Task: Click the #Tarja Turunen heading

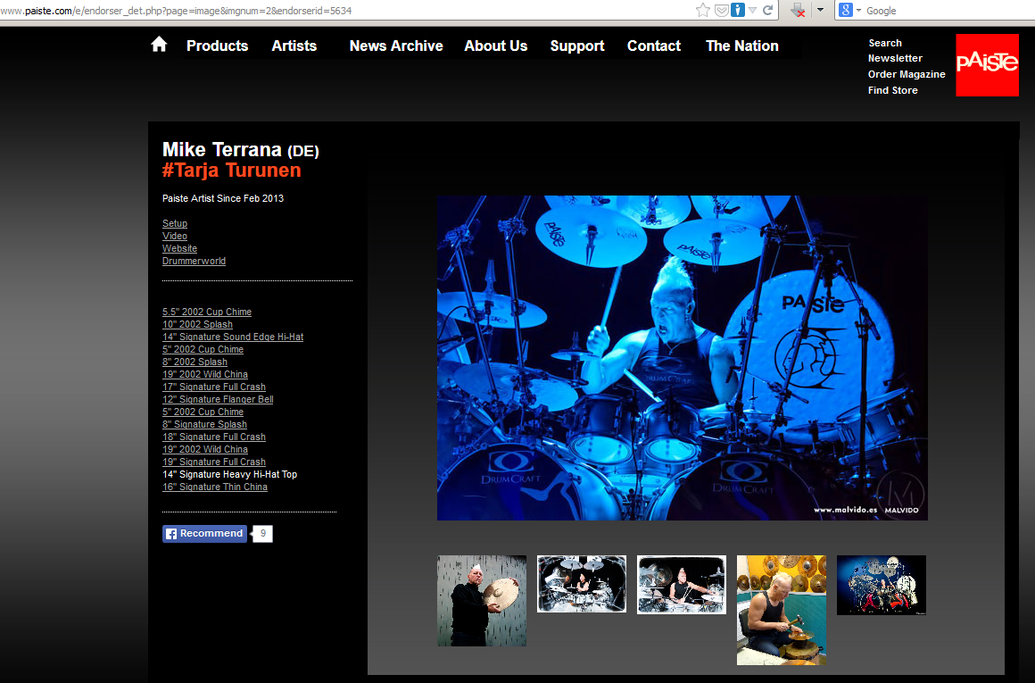Action: pos(232,171)
